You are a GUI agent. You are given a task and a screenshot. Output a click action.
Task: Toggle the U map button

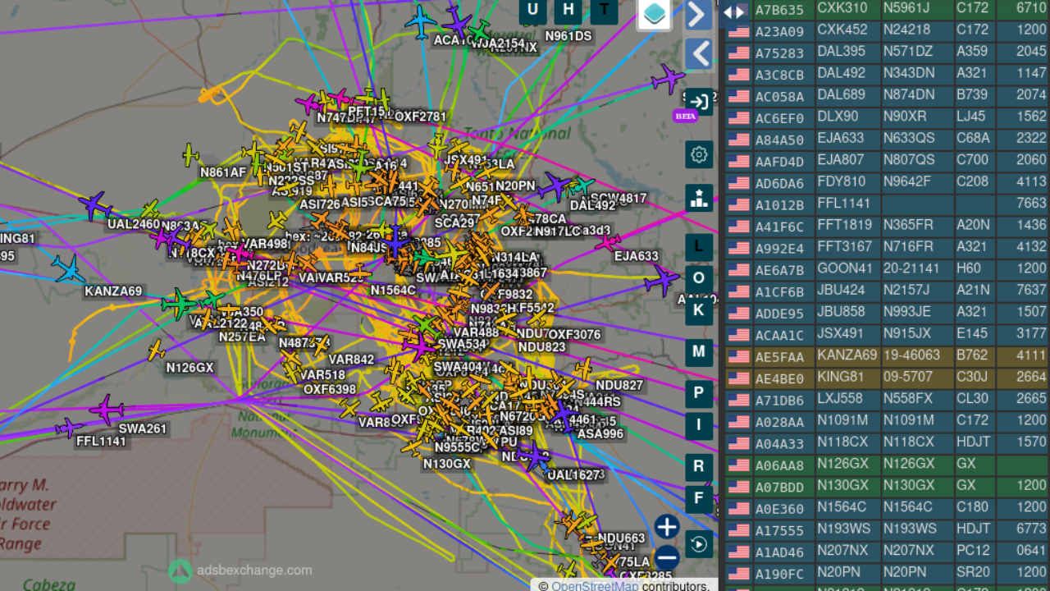coord(533,10)
